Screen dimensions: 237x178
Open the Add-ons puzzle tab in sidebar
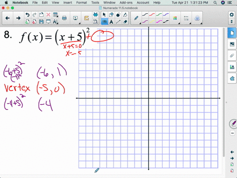[x=232, y=78]
